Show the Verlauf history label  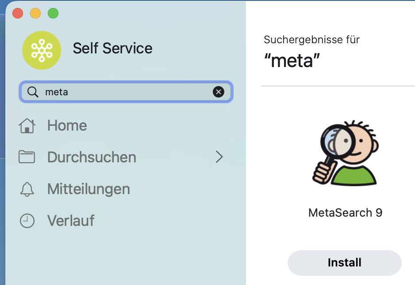click(71, 221)
